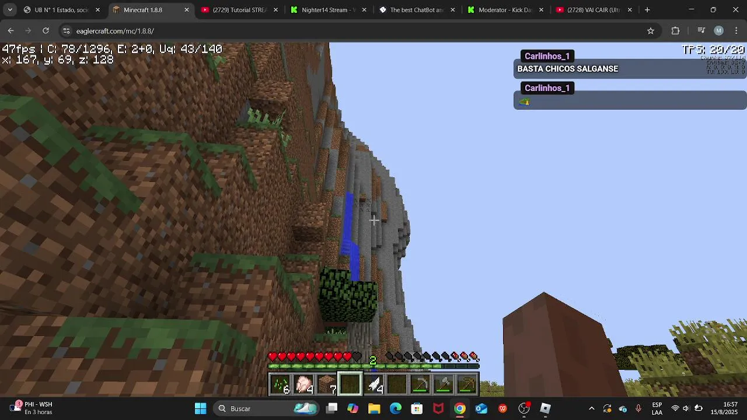The height and width of the screenshot is (420, 747).
Task: Switch to the Moderator - Kick tab
Action: click(505, 10)
